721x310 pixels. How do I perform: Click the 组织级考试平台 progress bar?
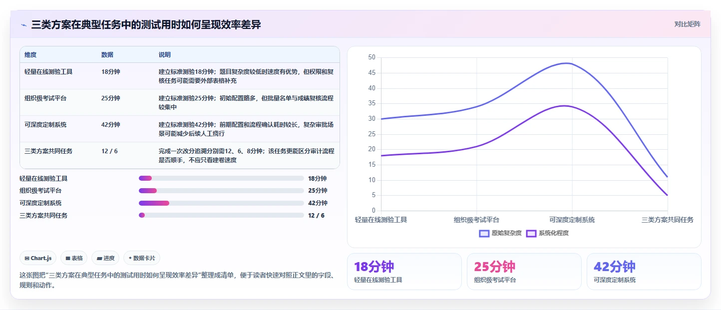221,191
